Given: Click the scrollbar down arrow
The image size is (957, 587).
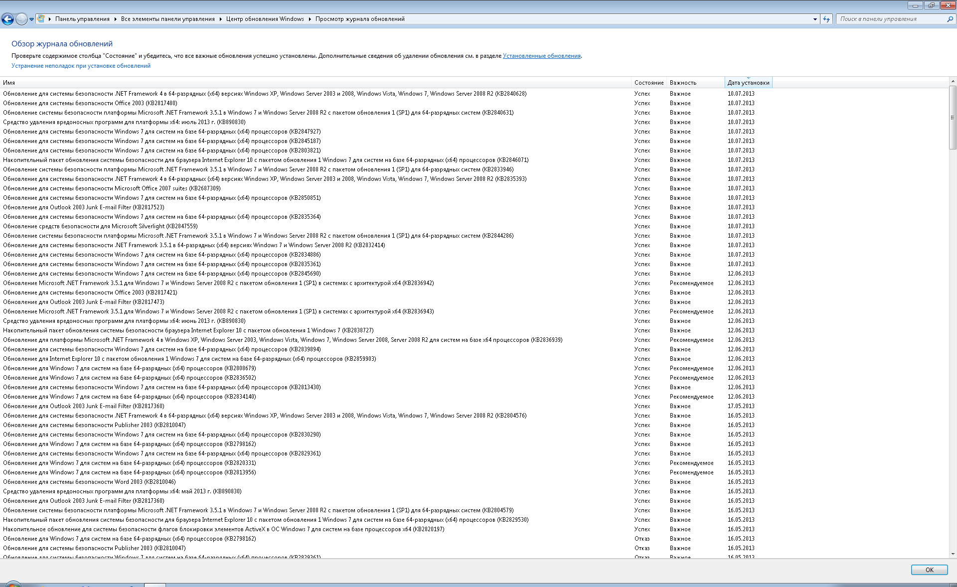Looking at the screenshot, I should 953,554.
